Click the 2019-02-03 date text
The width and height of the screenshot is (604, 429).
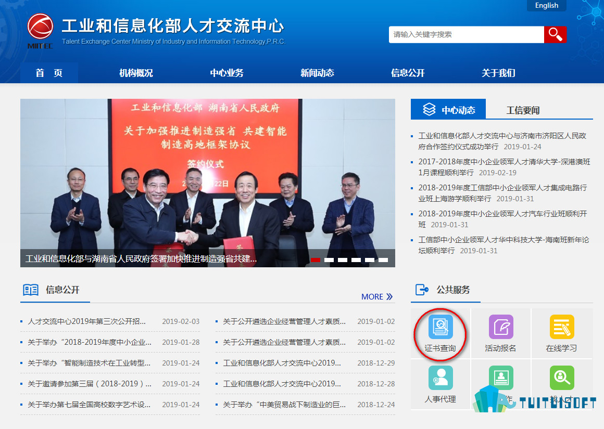point(181,321)
